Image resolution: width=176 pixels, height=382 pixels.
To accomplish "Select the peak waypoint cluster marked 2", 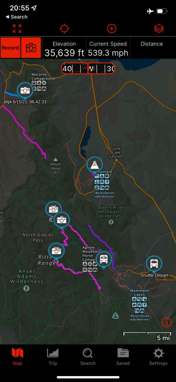I will [x=95, y=165].
